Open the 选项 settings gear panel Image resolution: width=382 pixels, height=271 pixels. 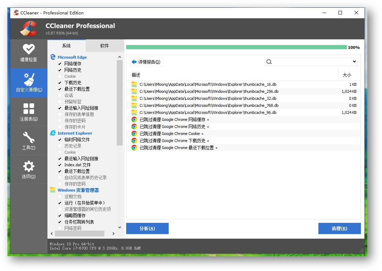coord(28,169)
